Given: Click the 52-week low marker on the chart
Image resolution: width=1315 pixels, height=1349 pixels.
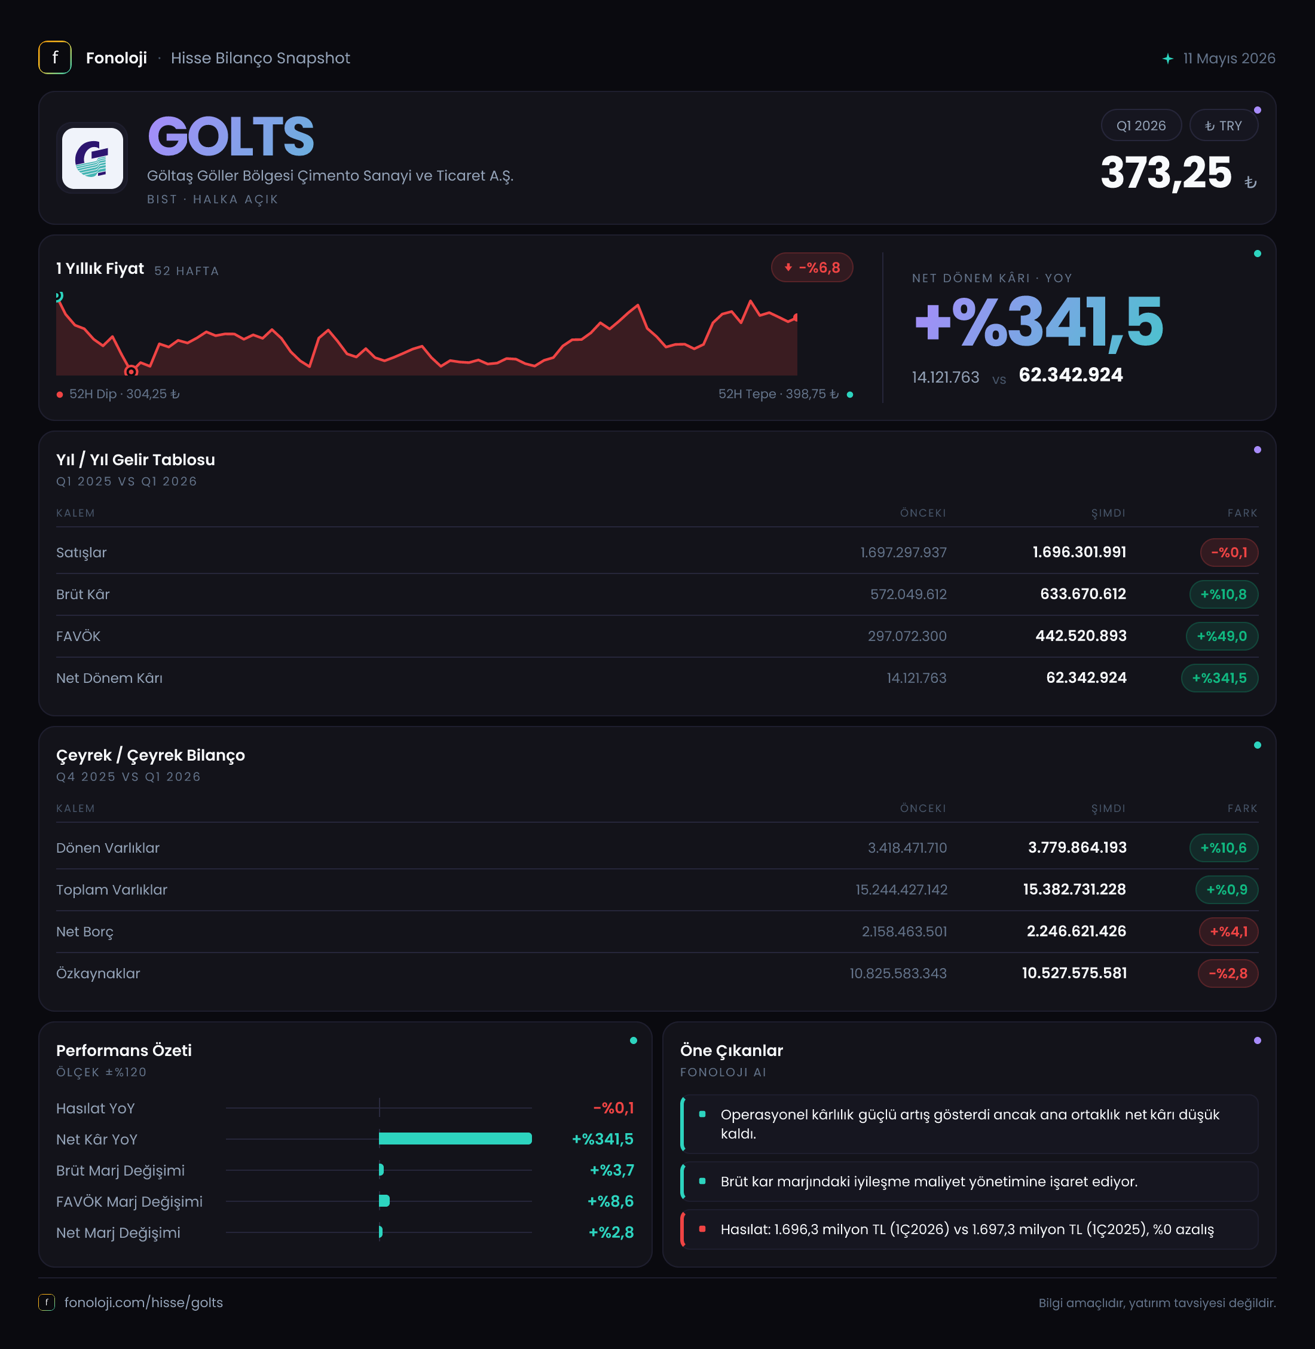Looking at the screenshot, I should (x=130, y=371).
